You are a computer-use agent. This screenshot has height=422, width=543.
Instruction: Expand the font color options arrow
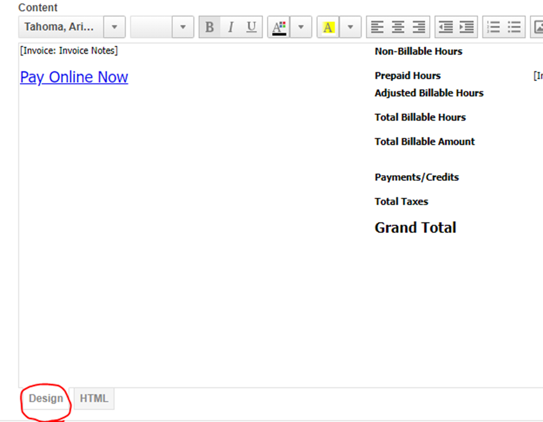pyautogui.click(x=301, y=27)
